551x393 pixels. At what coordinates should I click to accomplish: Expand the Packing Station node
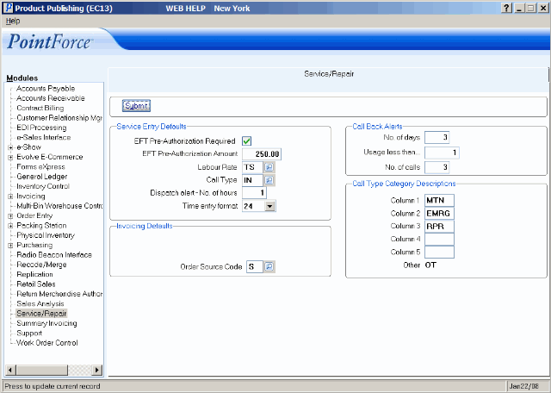10,226
